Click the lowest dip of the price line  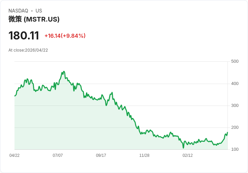tap(183, 148)
